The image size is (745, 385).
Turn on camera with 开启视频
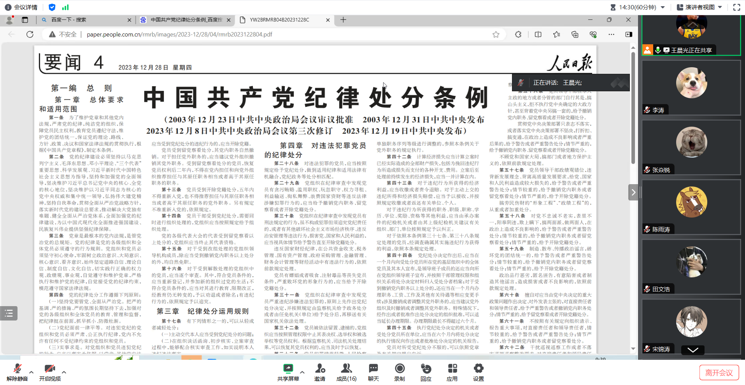tap(49, 369)
